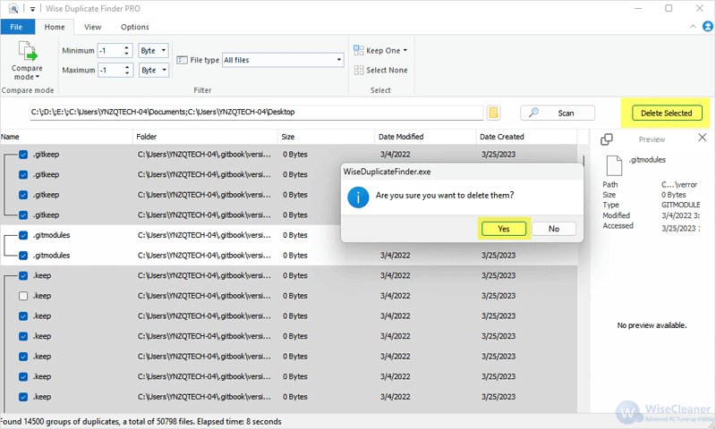This screenshot has width=716, height=429.
Task: Close the Preview panel
Action: tap(703, 138)
